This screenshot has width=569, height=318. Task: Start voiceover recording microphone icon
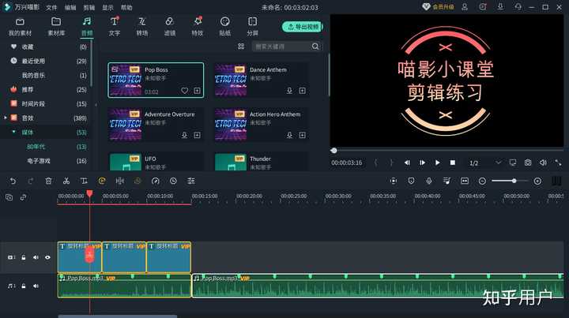point(429,181)
